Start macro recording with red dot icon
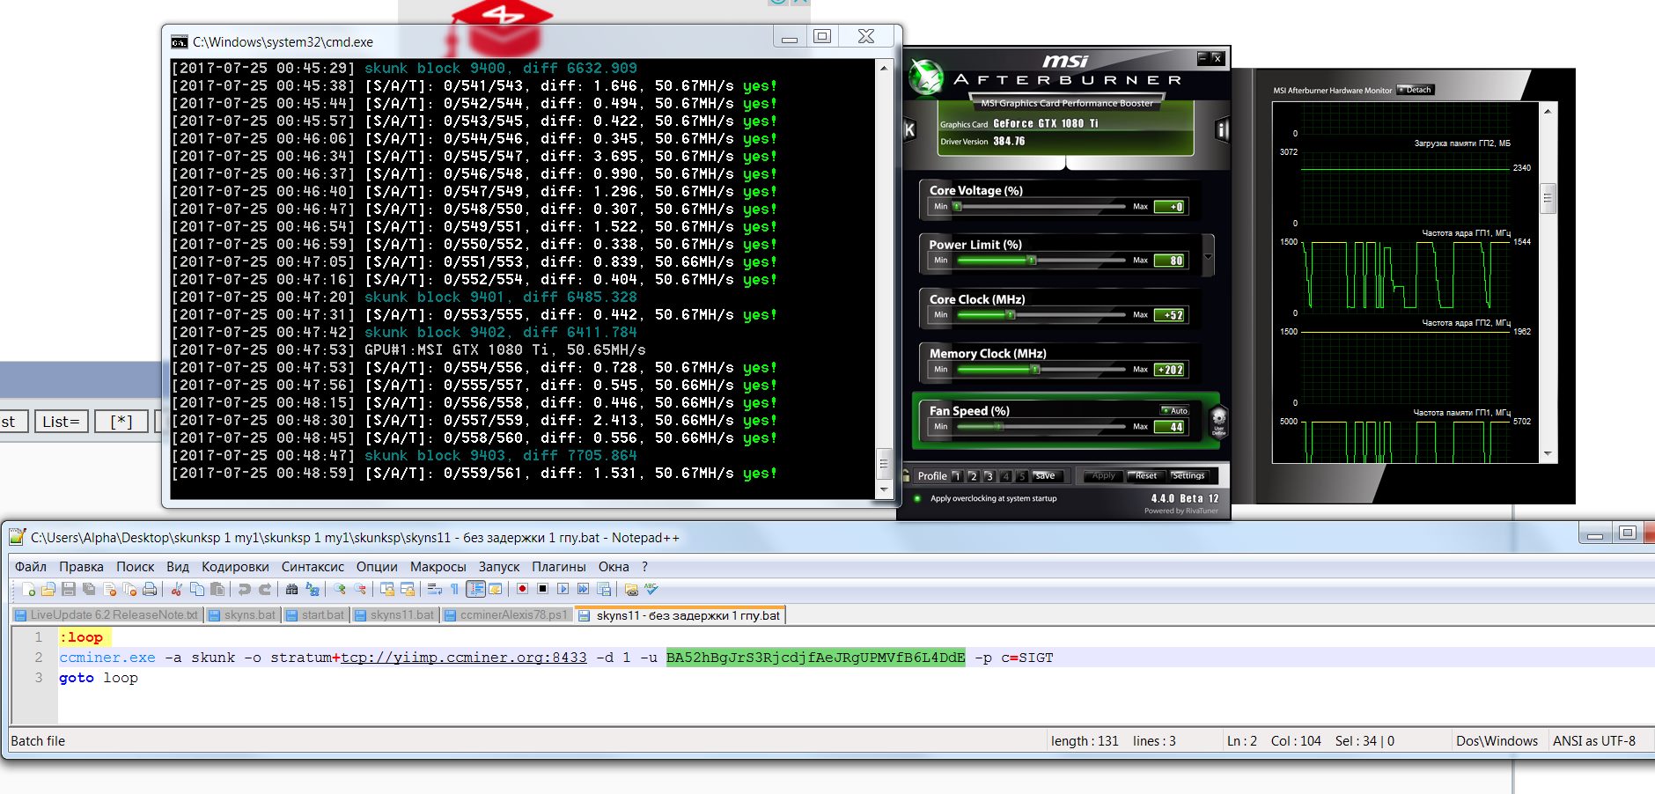Image resolution: width=1655 pixels, height=794 pixels. point(522,589)
